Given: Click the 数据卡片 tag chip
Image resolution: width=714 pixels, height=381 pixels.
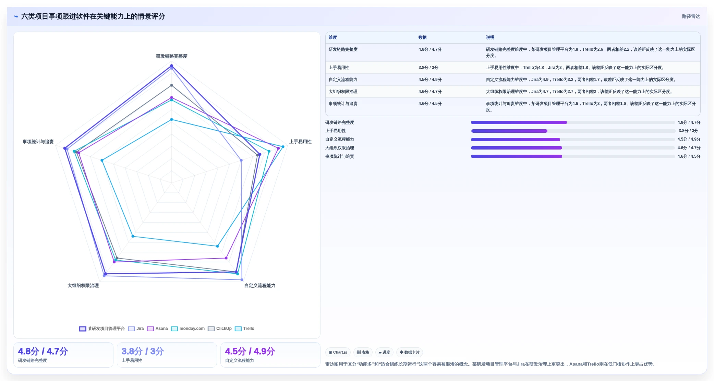Looking at the screenshot, I should pos(410,352).
